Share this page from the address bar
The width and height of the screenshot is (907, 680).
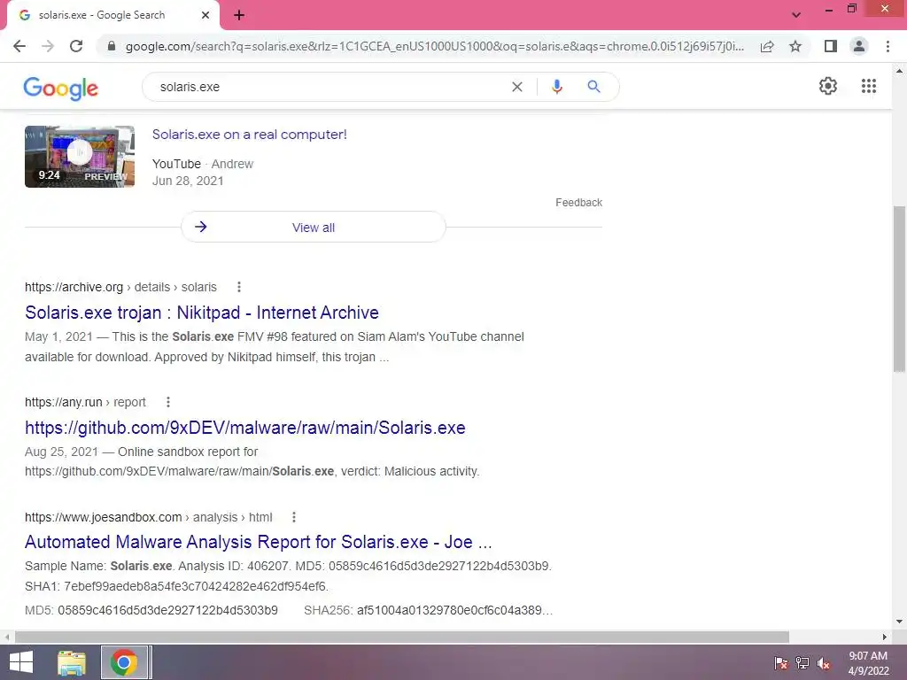pyautogui.click(x=767, y=46)
